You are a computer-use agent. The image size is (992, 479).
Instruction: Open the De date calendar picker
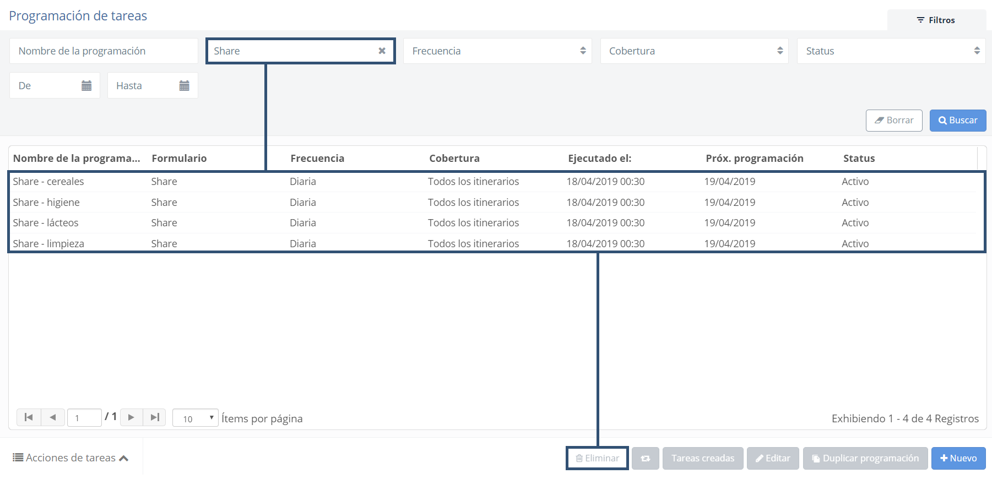point(86,85)
